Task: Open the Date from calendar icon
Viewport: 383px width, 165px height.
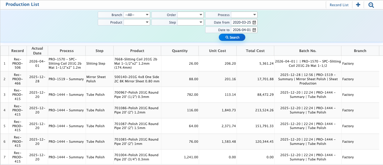Action: pyautogui.click(x=254, y=23)
